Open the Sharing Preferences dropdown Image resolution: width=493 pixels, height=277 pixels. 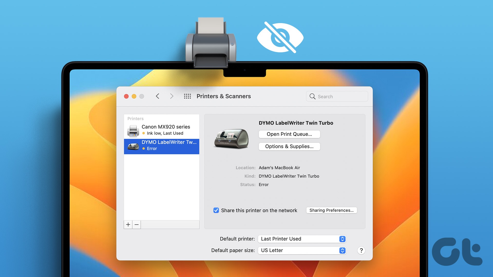click(331, 210)
